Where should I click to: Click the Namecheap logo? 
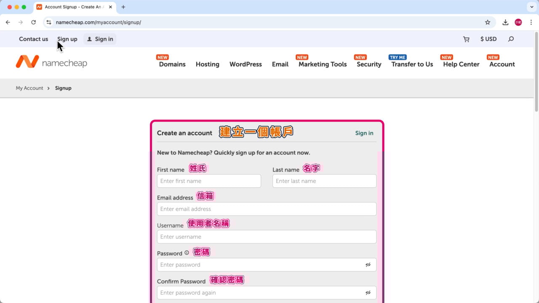pyautogui.click(x=51, y=62)
